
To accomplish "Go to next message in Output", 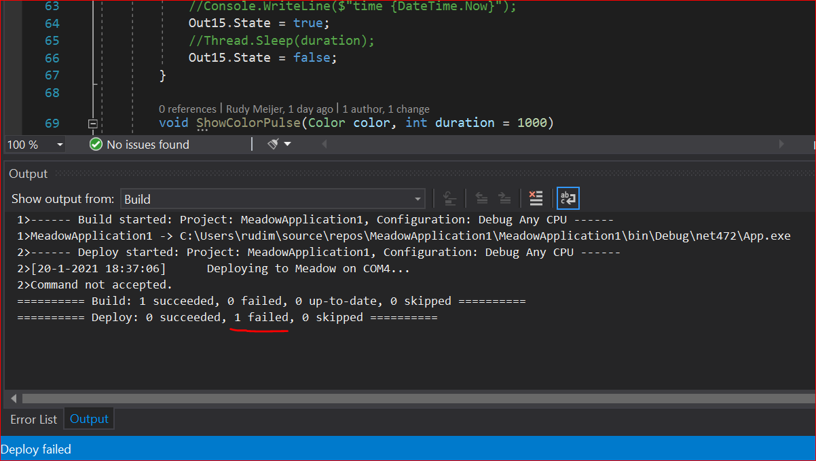I will [x=504, y=198].
